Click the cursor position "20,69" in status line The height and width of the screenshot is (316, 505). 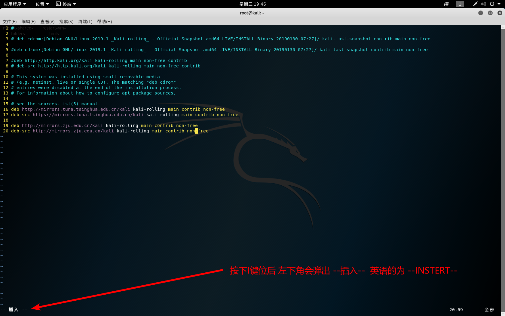(x=456, y=310)
